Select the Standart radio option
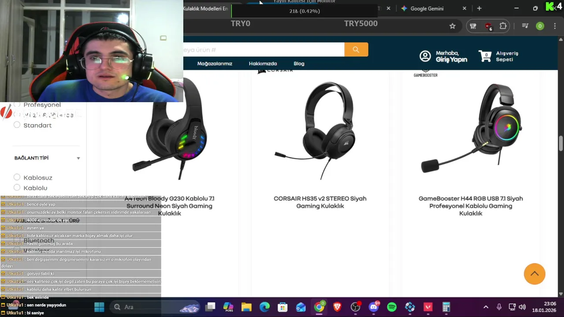Screen dimensions: 564x317 [17, 125]
